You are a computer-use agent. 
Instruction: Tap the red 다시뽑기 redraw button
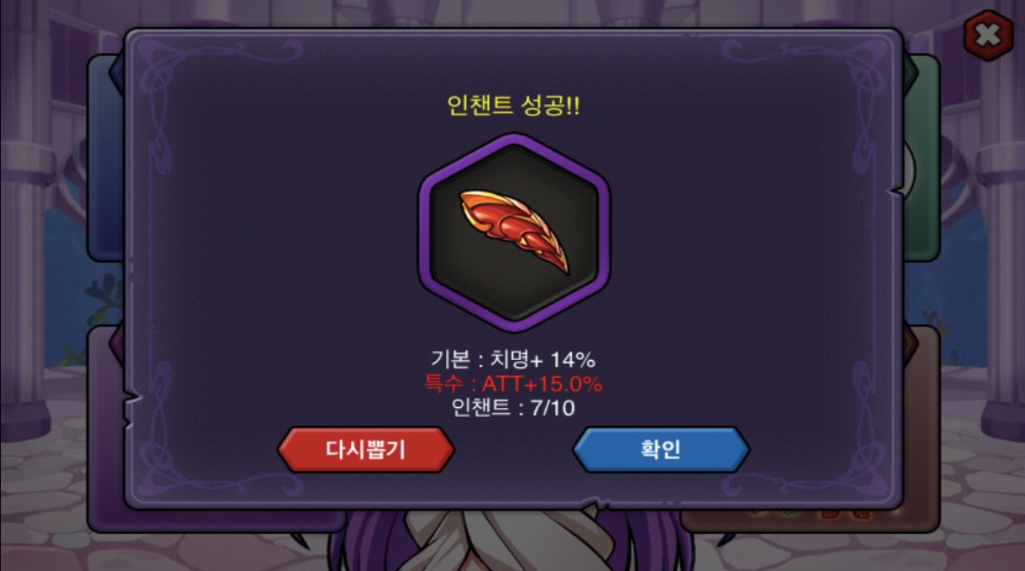(366, 449)
